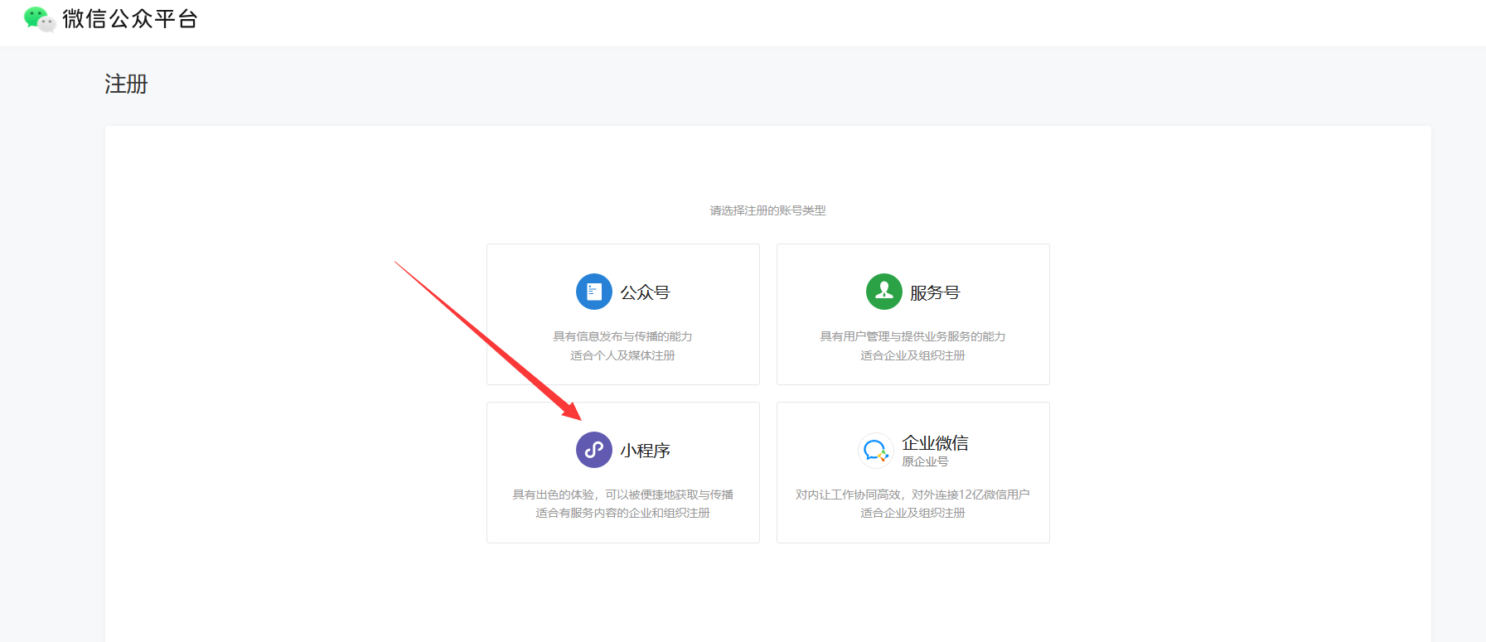Click description 具有用户管理与提供业务服务的能力

pyautogui.click(x=912, y=336)
